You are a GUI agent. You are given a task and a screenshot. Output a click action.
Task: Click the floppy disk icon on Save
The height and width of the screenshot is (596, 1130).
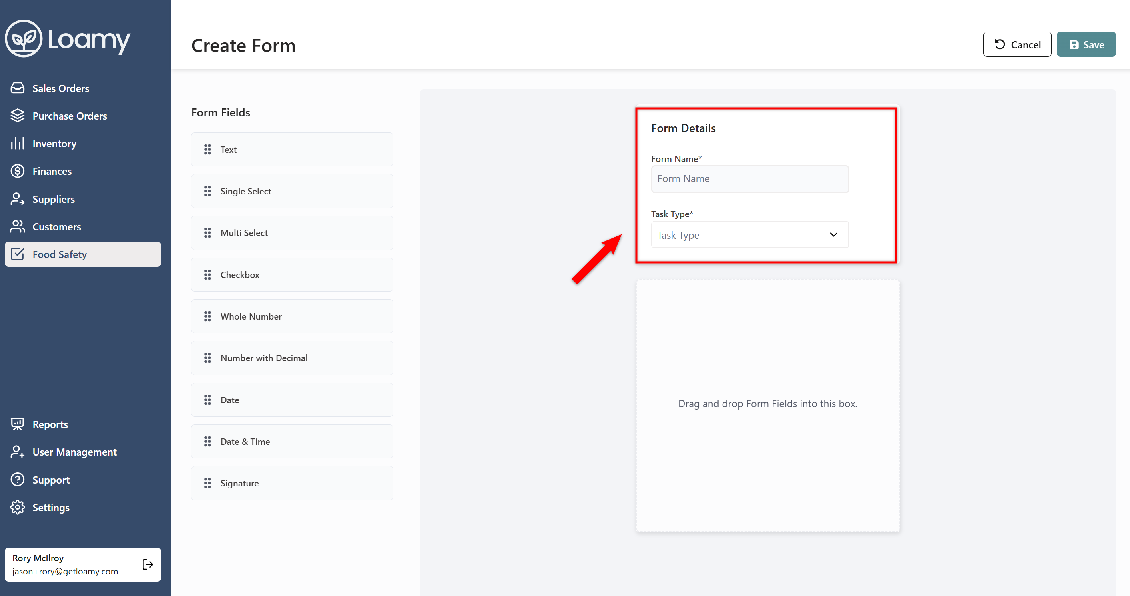[1074, 45]
